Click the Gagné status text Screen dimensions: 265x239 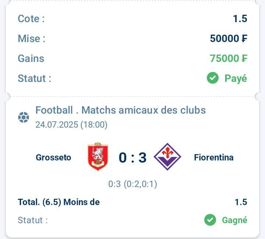234,220
